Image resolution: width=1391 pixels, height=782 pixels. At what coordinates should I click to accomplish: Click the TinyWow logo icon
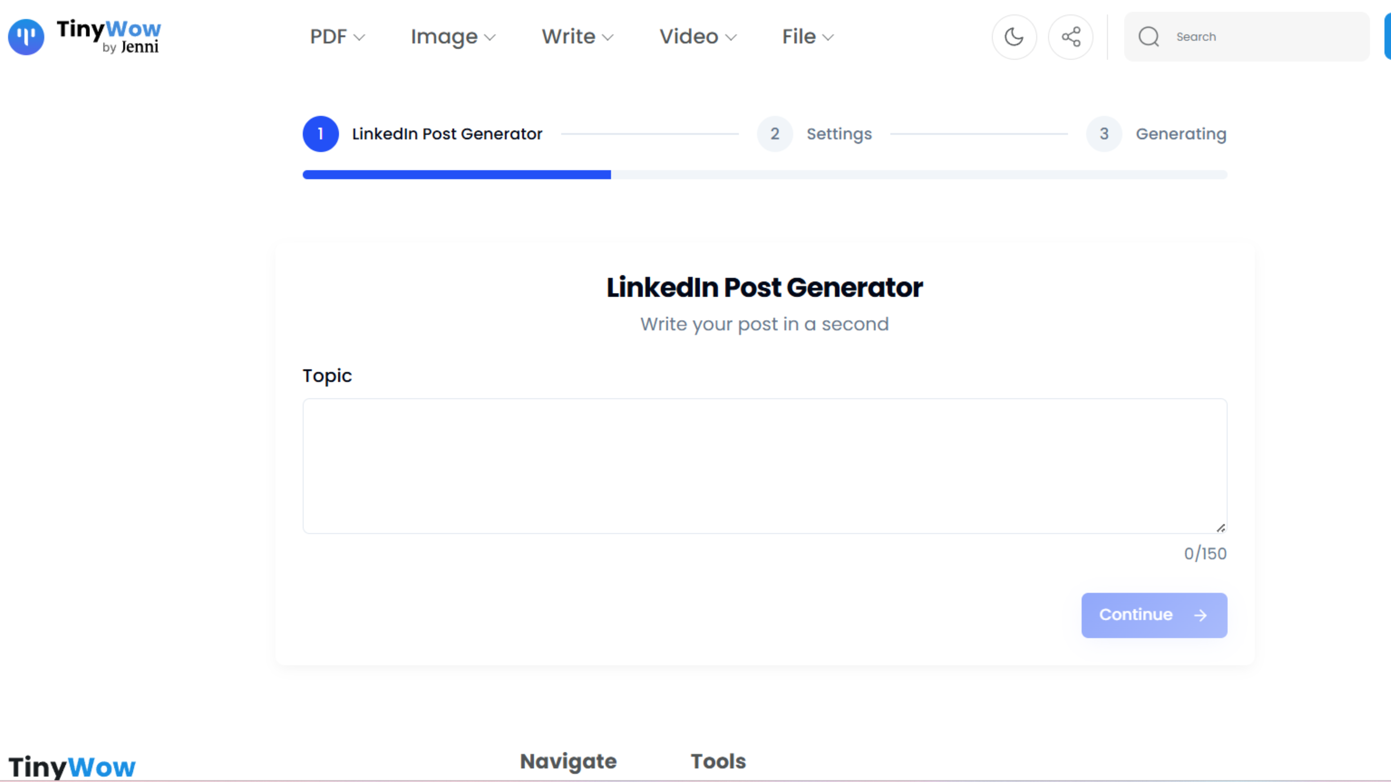(26, 37)
